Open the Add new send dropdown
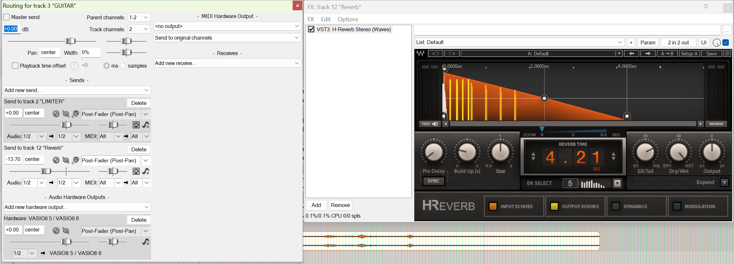Screen dimensions: 734x264 [x=77, y=90]
